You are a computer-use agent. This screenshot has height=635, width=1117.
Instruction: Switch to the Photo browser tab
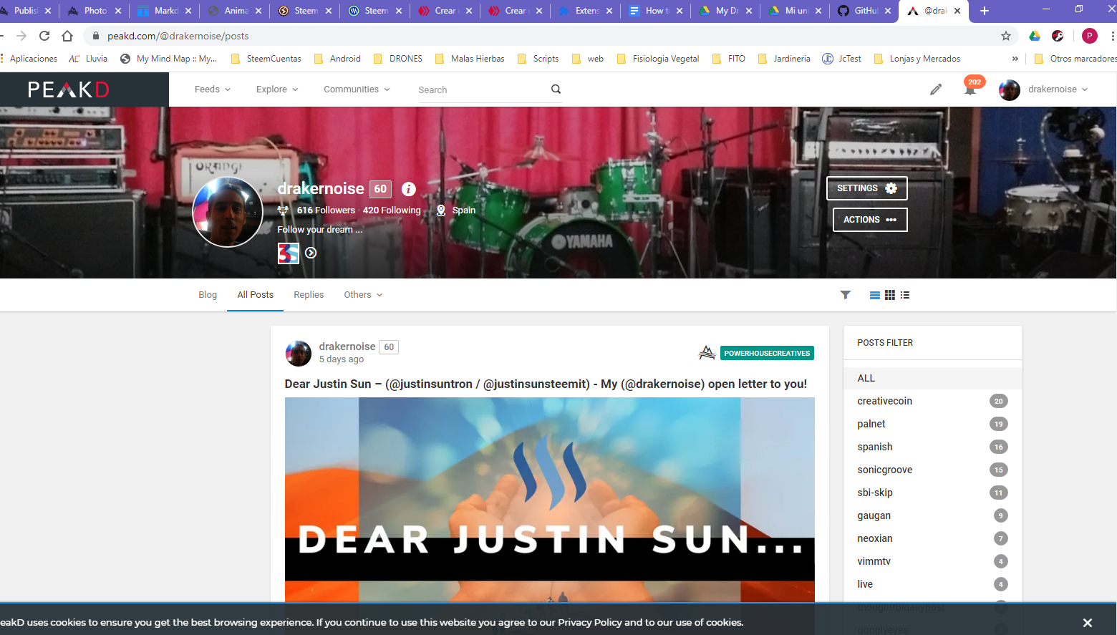click(93, 11)
